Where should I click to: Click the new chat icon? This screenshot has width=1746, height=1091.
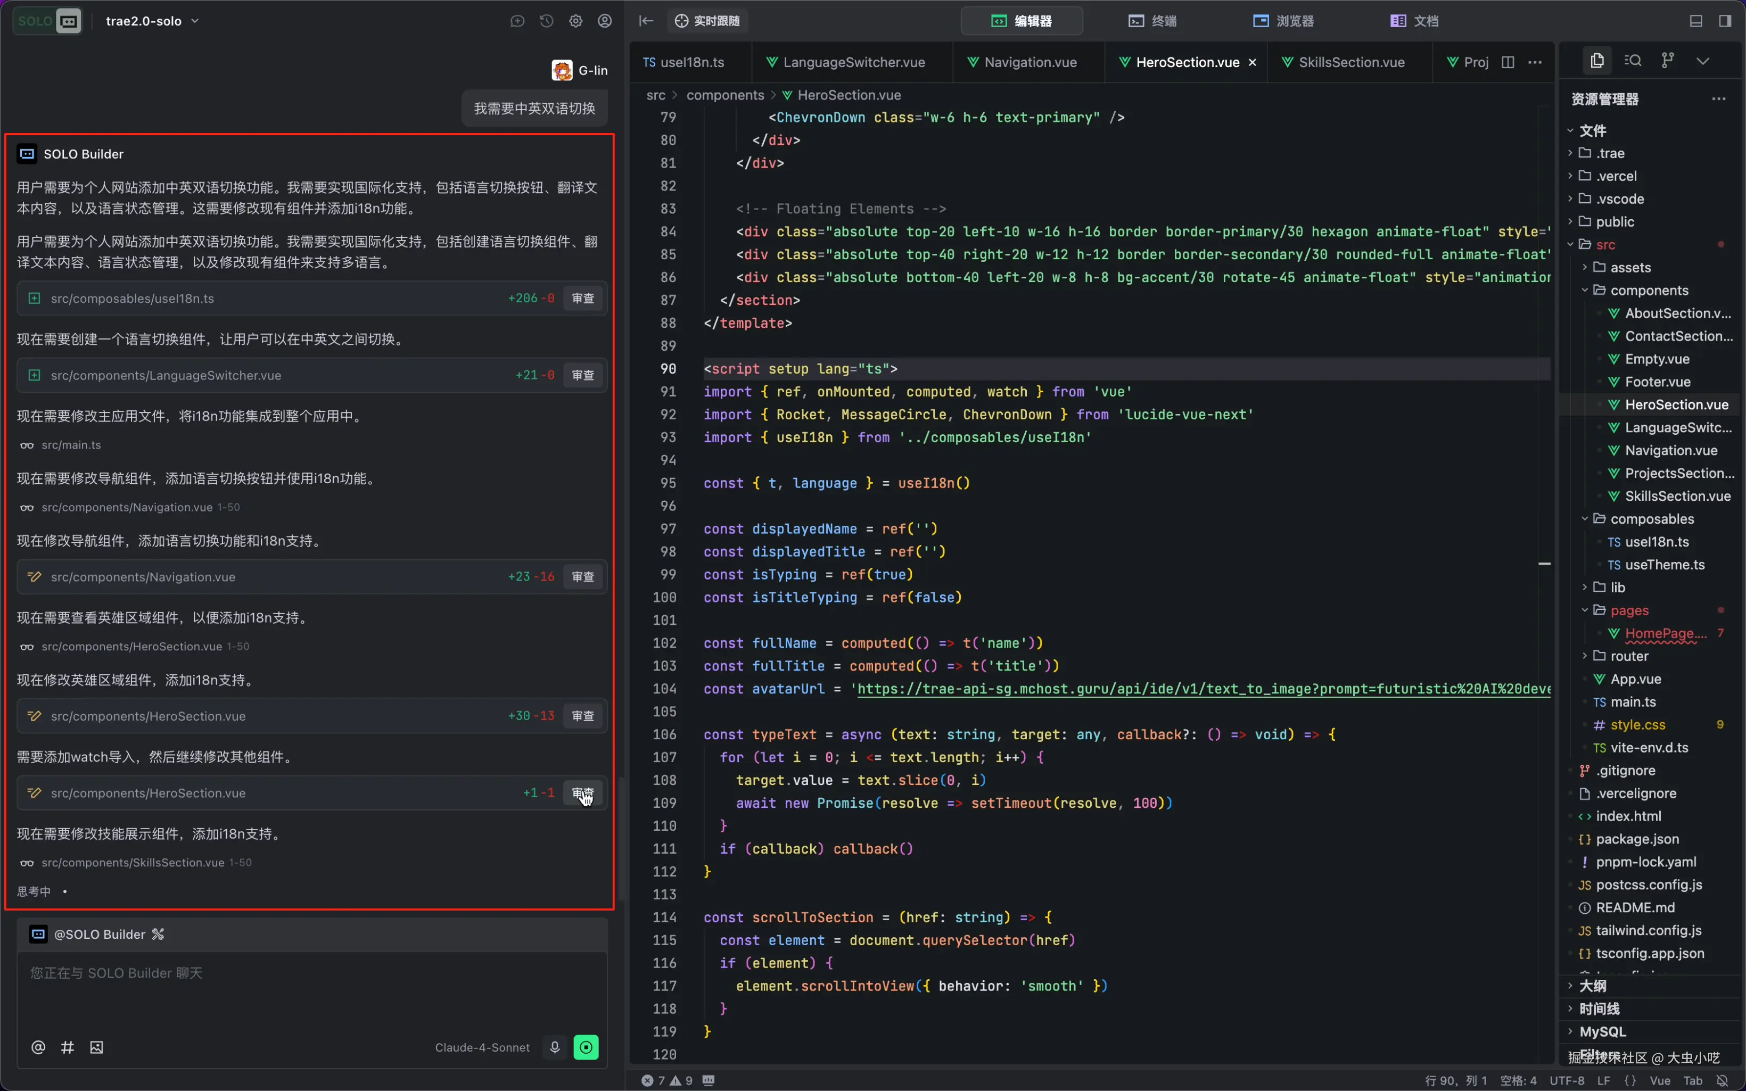517,21
